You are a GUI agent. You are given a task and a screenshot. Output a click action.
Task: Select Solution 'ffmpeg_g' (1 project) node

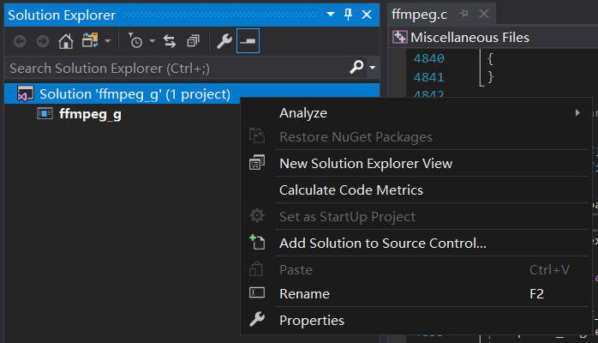coord(192,93)
